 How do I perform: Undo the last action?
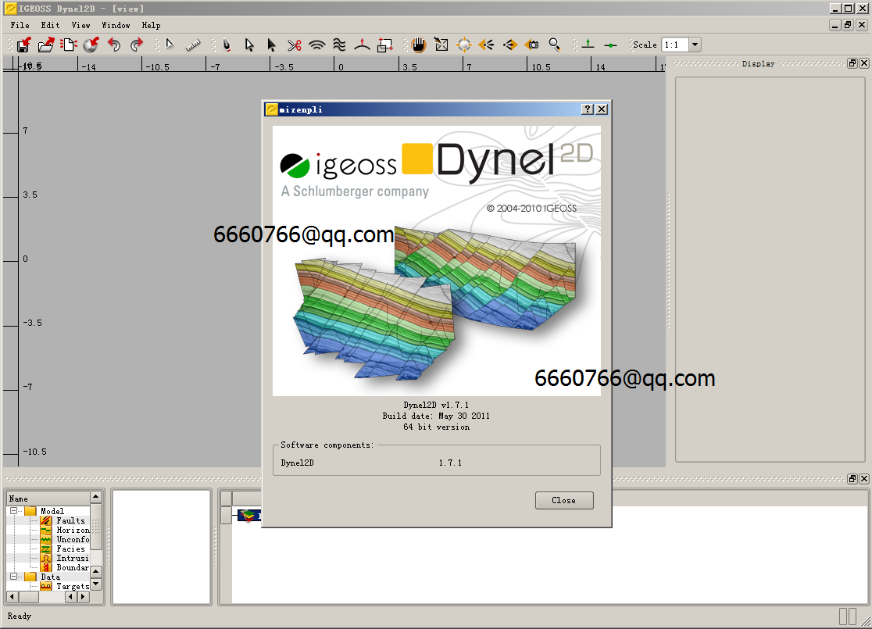[114, 45]
